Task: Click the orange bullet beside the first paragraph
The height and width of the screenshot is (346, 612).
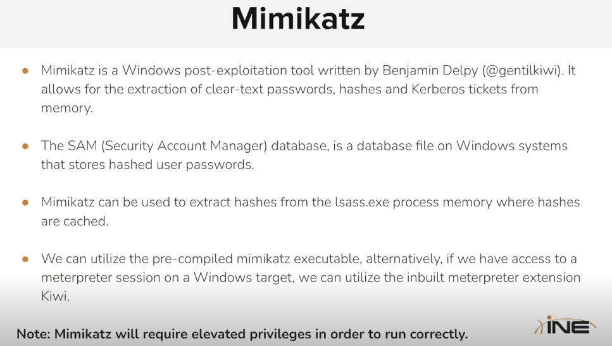Action: coord(25,71)
